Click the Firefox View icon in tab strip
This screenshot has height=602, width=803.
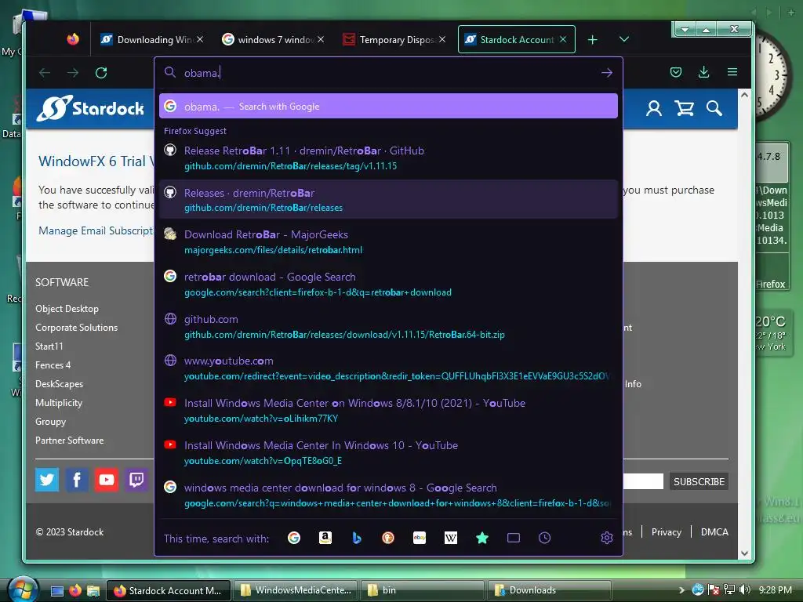tap(73, 39)
